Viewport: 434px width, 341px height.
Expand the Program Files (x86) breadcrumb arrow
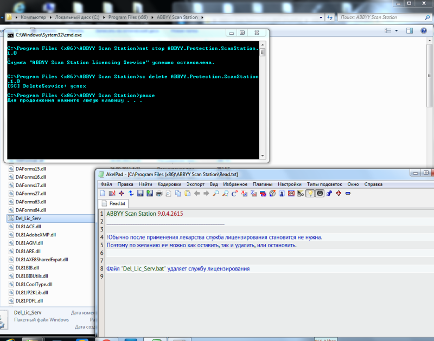(x=152, y=17)
